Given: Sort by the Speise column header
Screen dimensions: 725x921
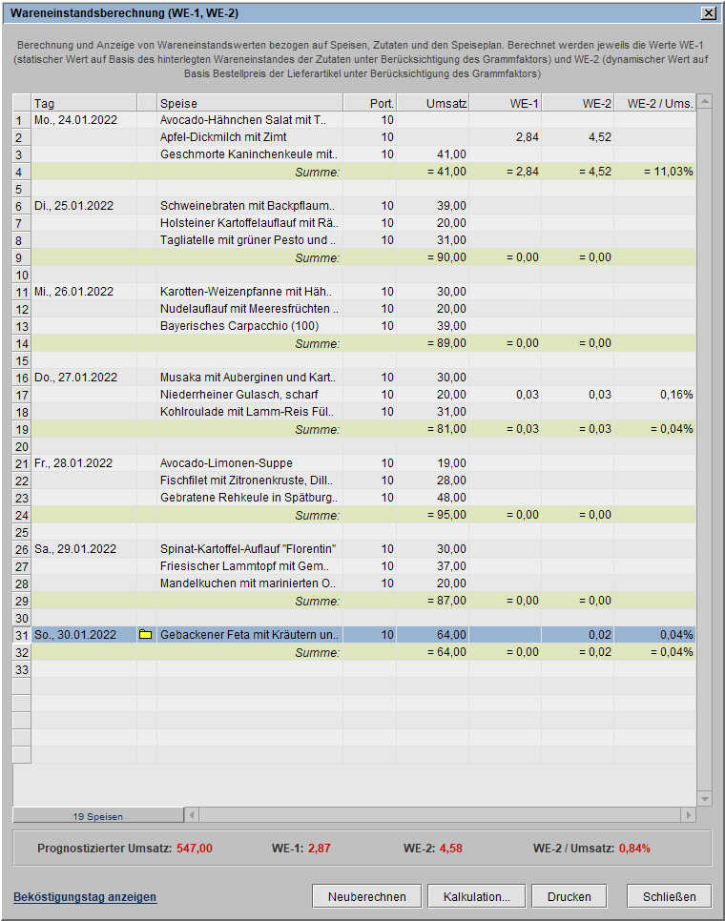Looking at the screenshot, I should (x=249, y=103).
